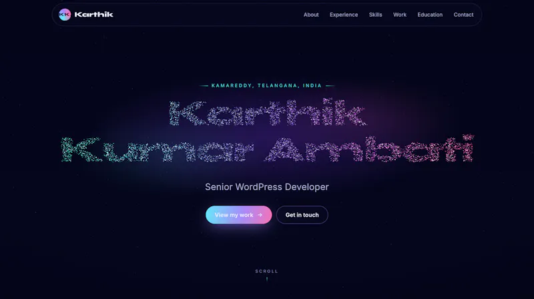Open the Contact nav link

tap(463, 15)
